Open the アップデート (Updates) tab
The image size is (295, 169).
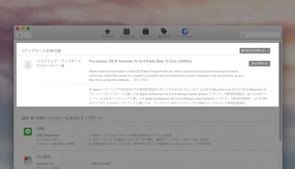pyautogui.click(x=185, y=33)
